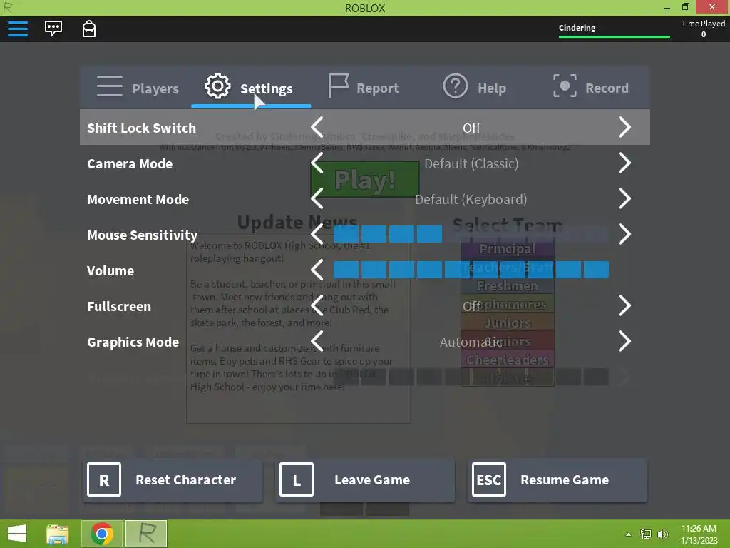This screenshot has height=548, width=730.
Task: Decrease Mouse Sensitivity with left arrow
Action: coord(317,234)
